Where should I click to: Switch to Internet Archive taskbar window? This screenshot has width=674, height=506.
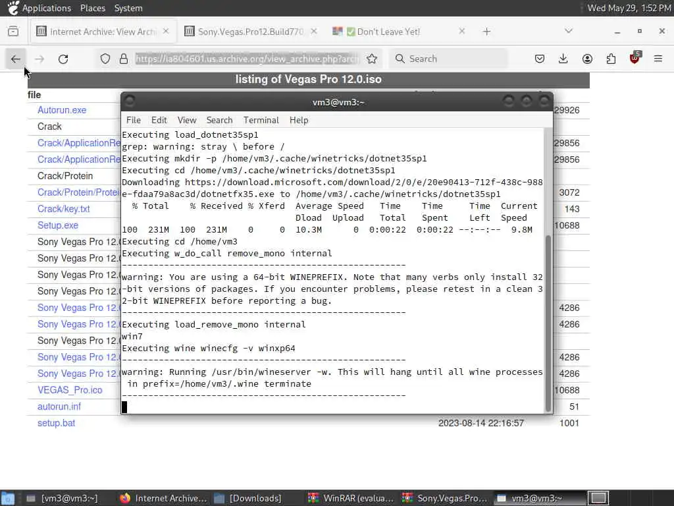[163, 498]
